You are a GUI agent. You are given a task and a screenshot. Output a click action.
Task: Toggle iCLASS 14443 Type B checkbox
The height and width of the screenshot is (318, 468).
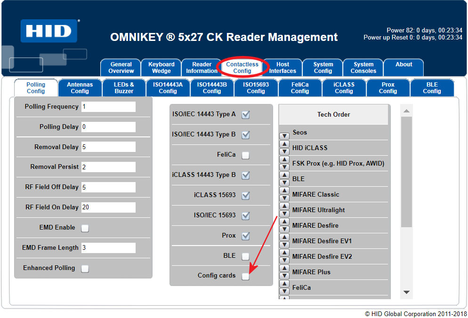(246, 175)
